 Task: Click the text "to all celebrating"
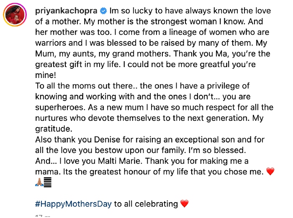(146, 204)
